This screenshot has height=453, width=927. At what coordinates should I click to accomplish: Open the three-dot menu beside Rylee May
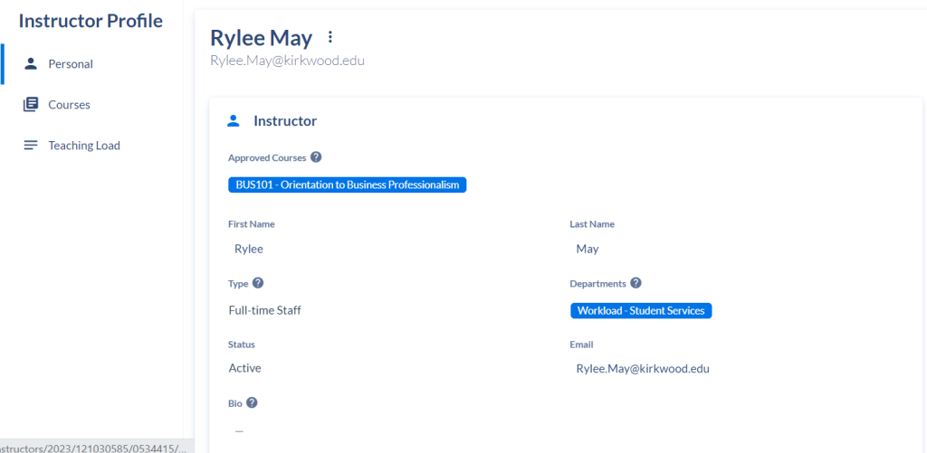click(x=330, y=37)
